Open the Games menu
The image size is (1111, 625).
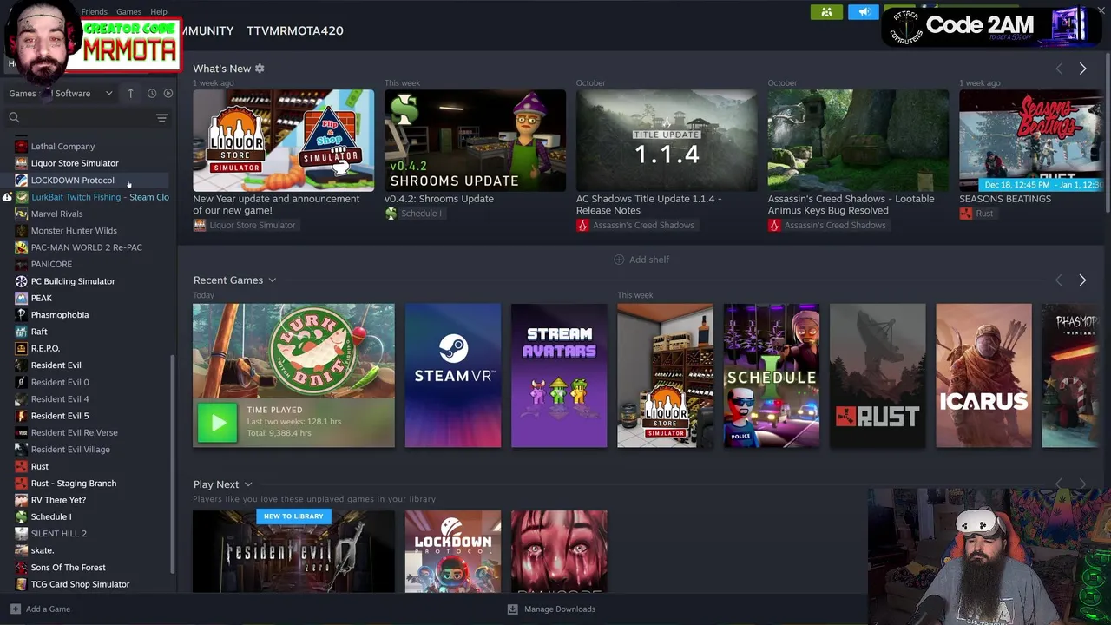(128, 12)
